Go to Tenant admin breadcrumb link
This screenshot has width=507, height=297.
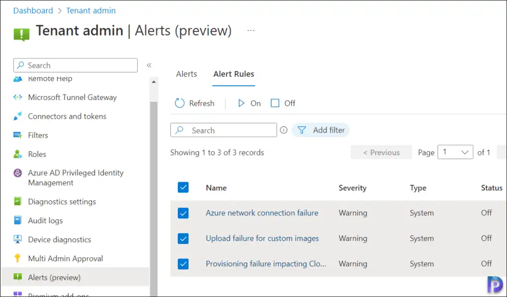(91, 10)
